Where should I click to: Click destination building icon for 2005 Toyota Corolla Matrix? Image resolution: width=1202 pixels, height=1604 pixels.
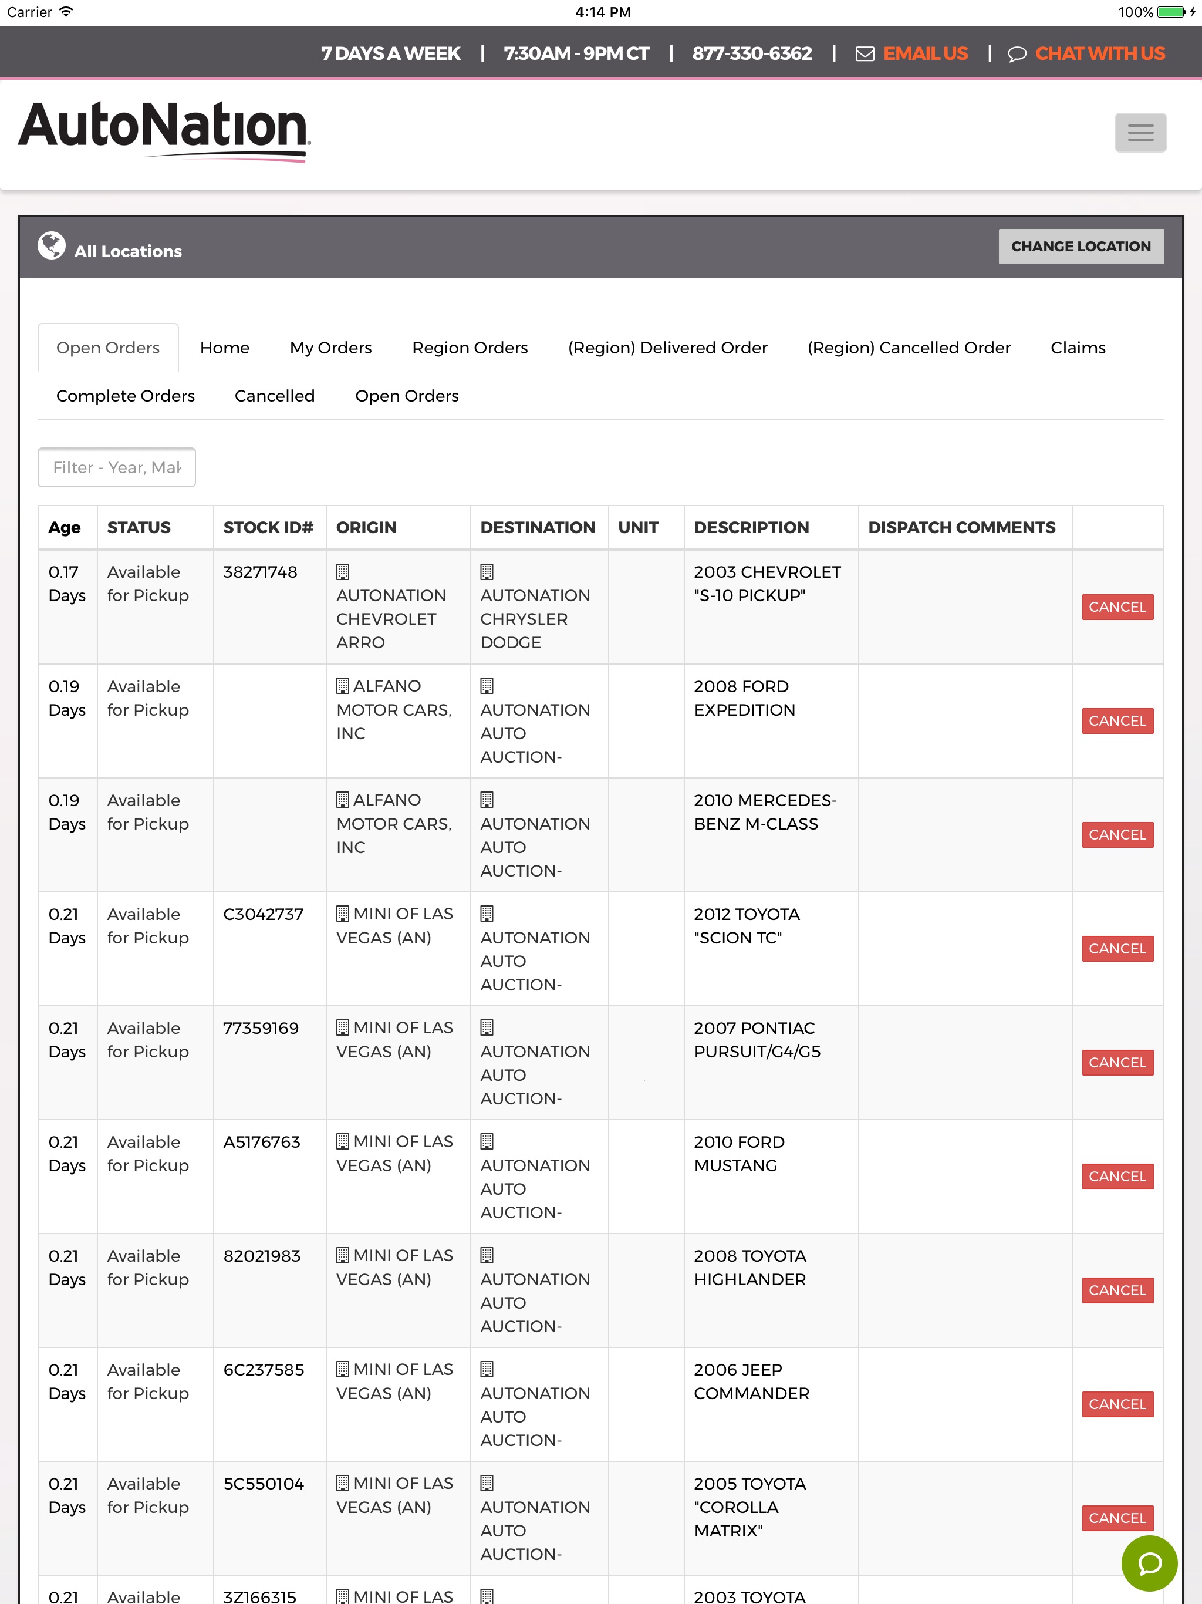487,1483
